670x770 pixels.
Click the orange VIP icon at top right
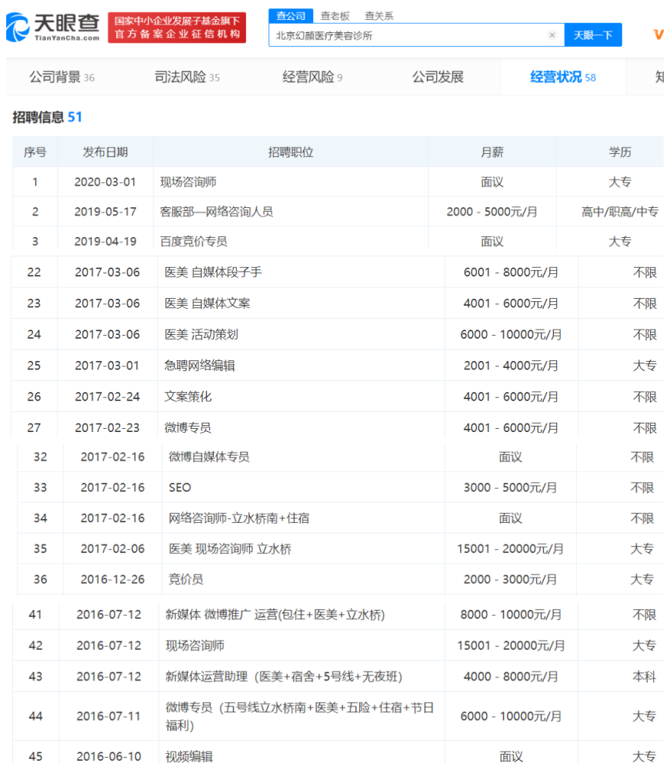[x=658, y=35]
